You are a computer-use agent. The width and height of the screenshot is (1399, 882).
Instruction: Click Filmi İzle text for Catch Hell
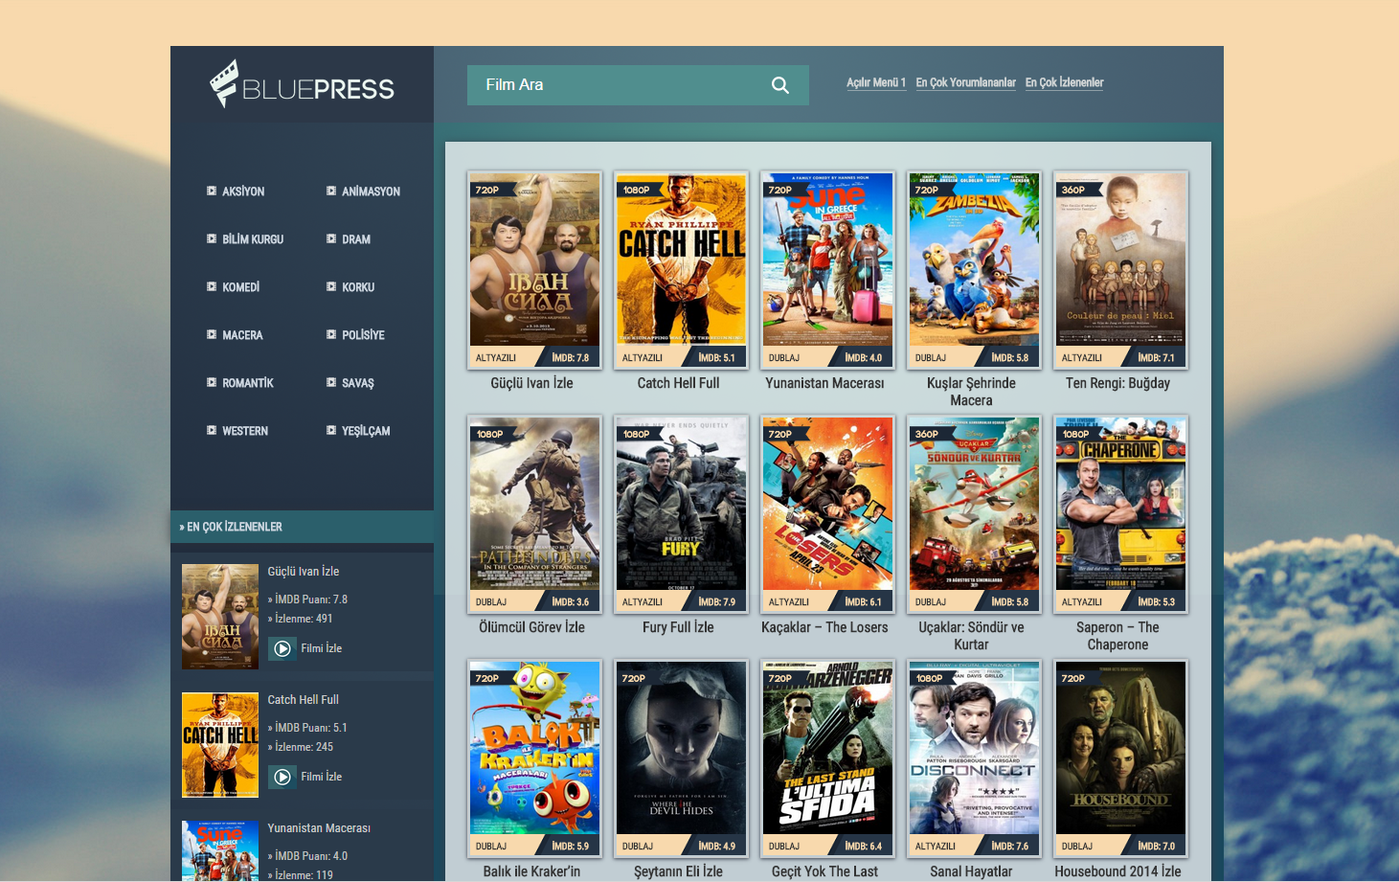[x=321, y=777]
